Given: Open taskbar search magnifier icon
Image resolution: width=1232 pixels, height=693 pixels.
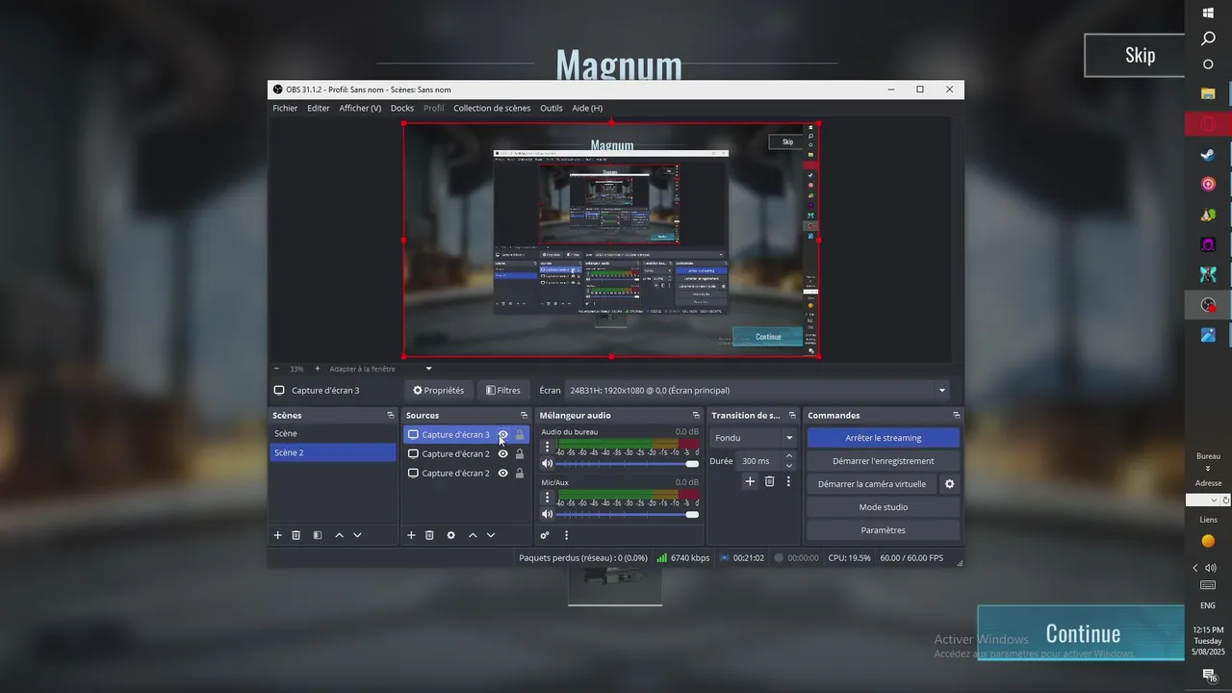Looking at the screenshot, I should 1208,39.
